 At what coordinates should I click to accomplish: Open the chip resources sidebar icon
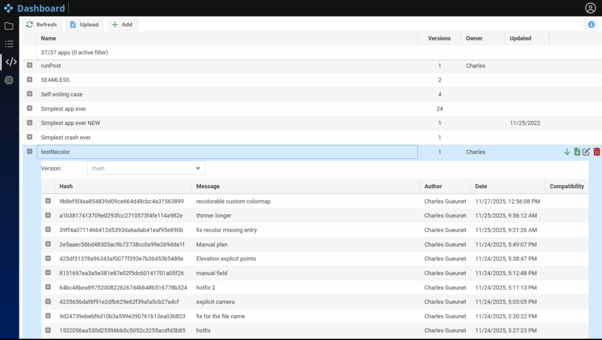coord(9,80)
